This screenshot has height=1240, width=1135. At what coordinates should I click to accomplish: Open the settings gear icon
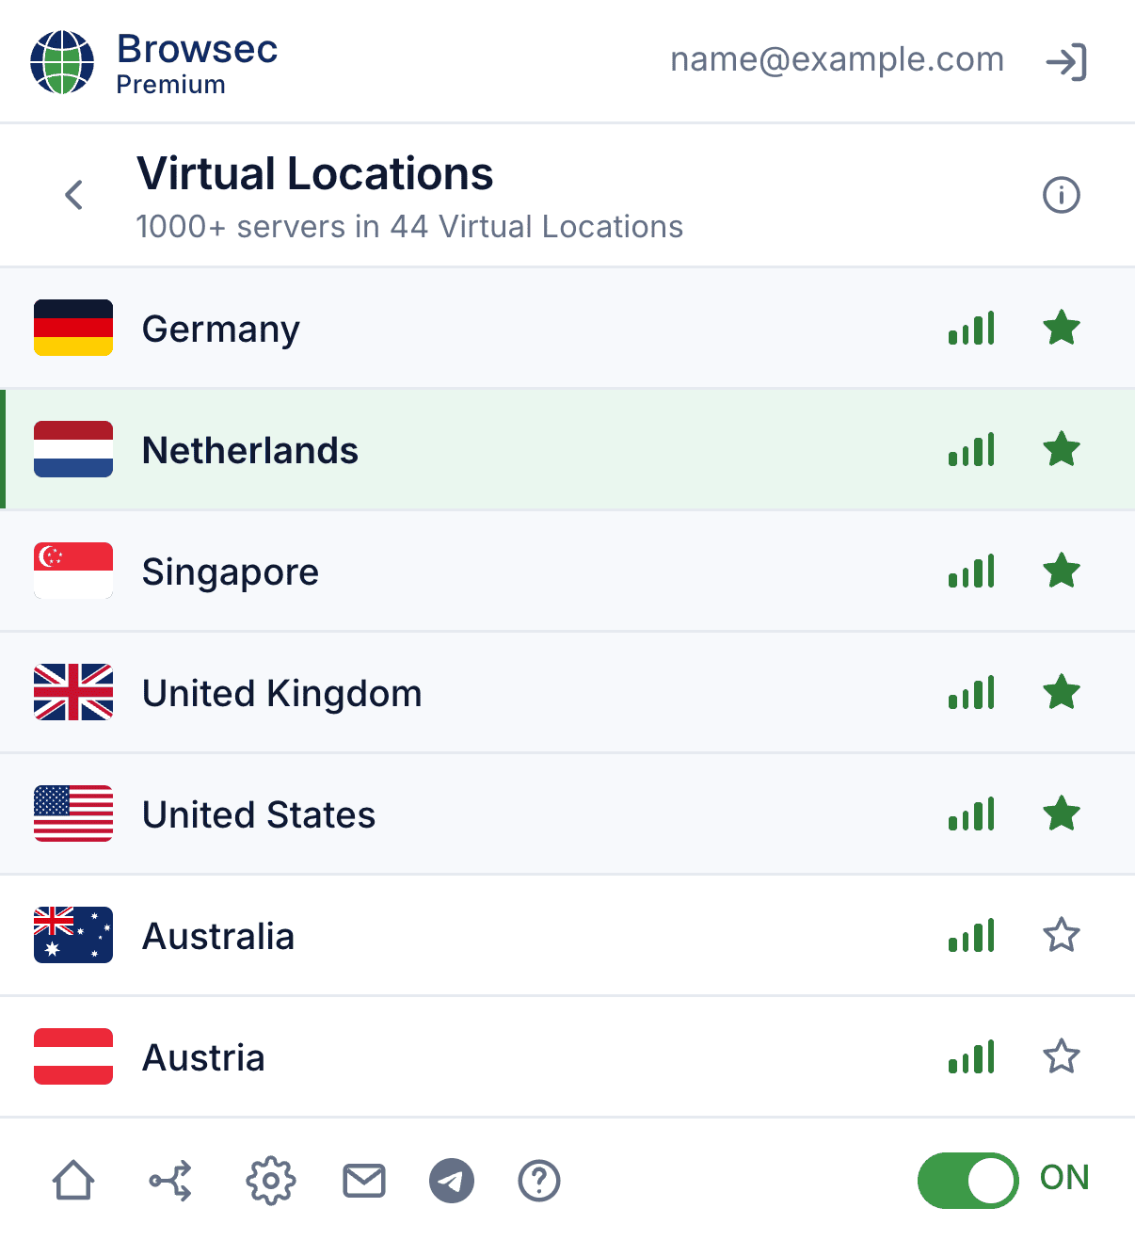click(x=271, y=1181)
